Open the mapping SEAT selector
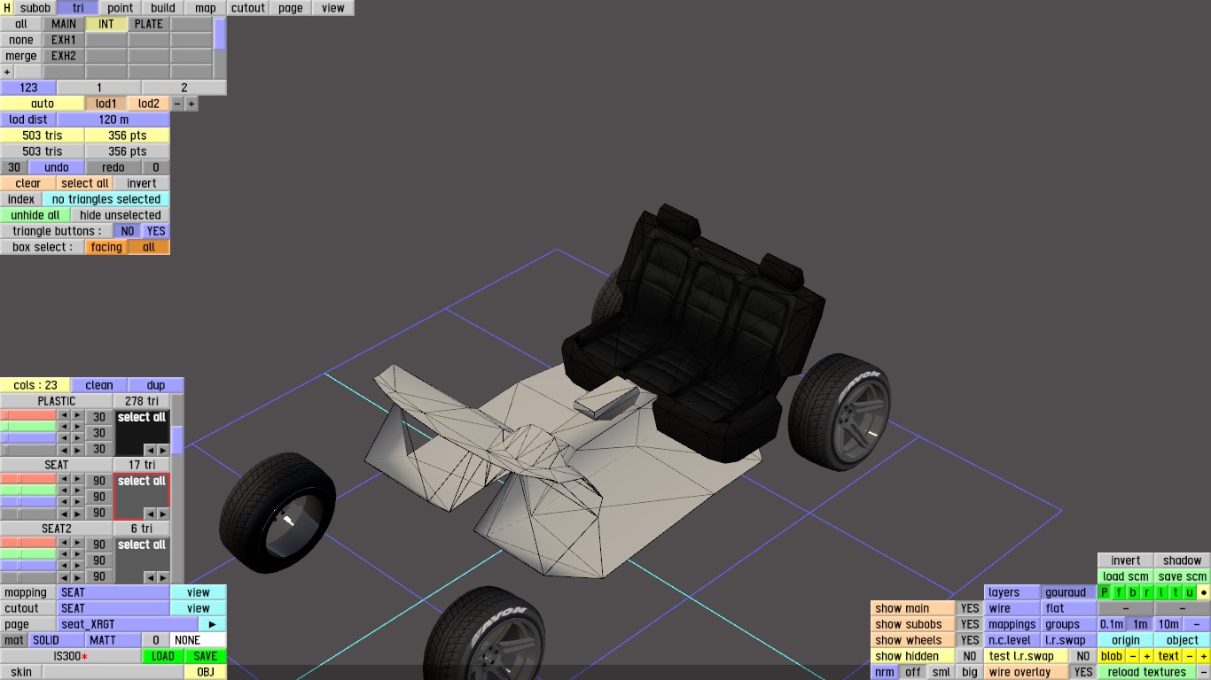Screen dimensions: 1211x680 click(113, 592)
